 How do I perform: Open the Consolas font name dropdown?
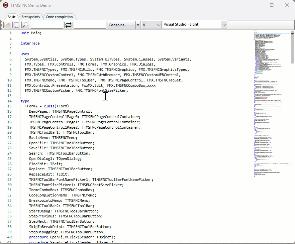pyautogui.click(x=138, y=25)
